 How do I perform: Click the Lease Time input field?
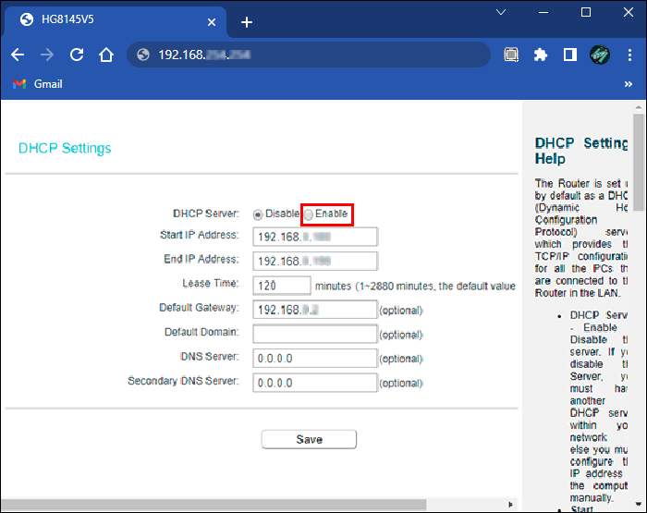click(x=281, y=285)
